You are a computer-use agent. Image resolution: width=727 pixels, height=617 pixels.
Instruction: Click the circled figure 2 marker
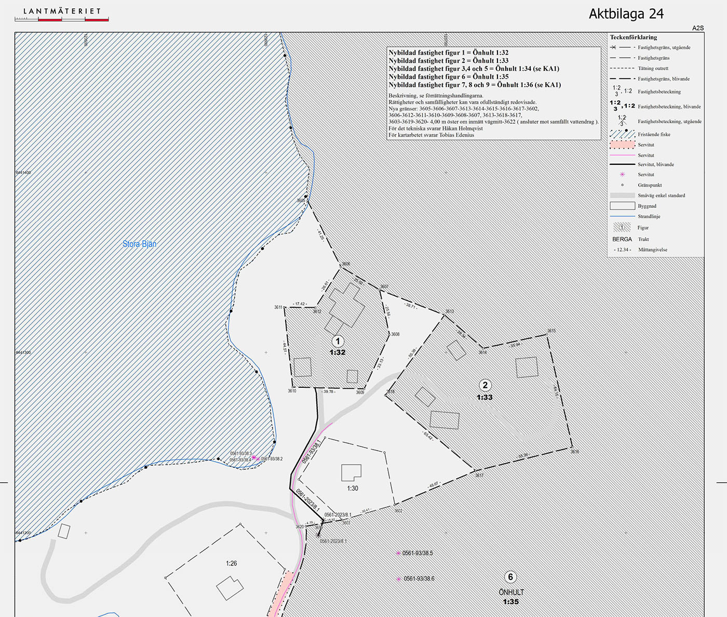pyautogui.click(x=485, y=385)
